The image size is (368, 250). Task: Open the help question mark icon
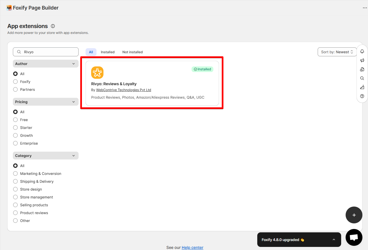(x=362, y=96)
